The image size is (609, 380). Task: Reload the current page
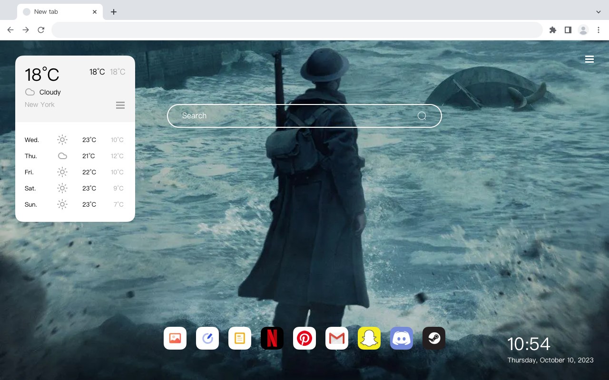point(41,30)
